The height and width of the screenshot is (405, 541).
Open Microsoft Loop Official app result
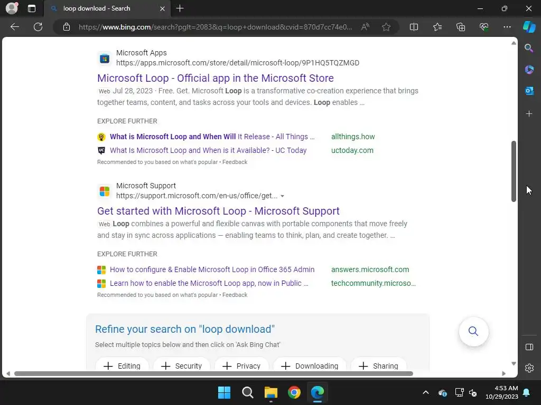[x=216, y=78]
